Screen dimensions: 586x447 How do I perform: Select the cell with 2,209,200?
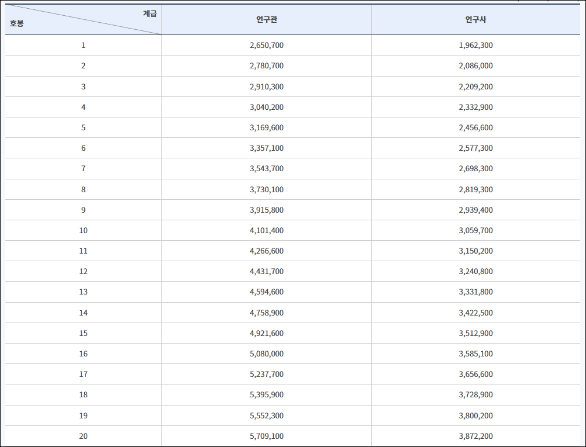475,86
